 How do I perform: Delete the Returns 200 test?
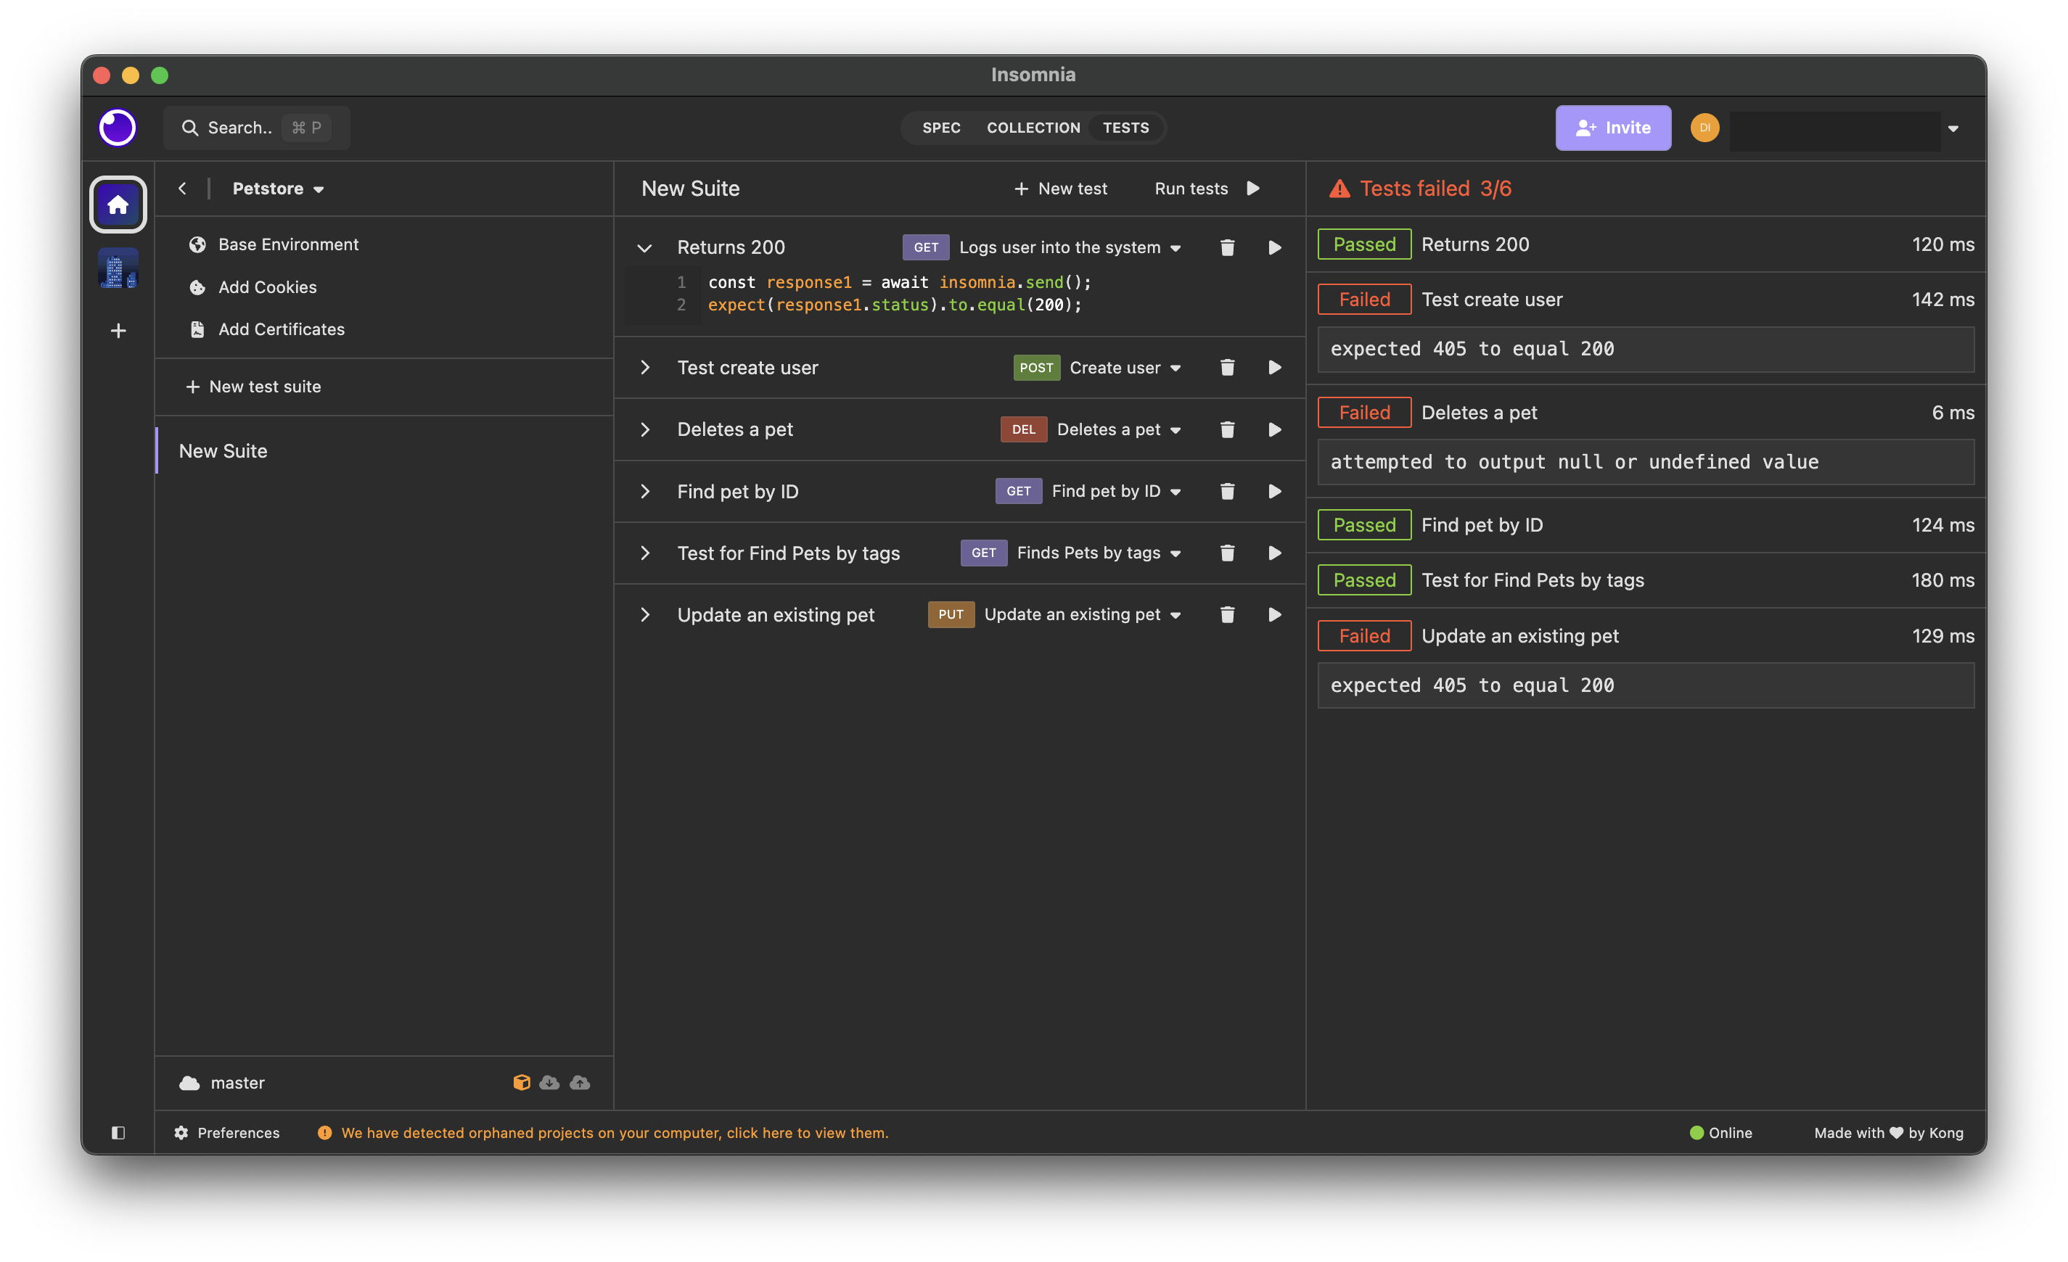coord(1227,247)
